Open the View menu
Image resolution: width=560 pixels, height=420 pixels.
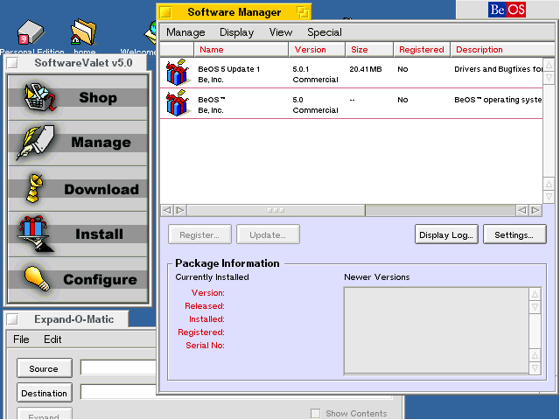tap(281, 32)
